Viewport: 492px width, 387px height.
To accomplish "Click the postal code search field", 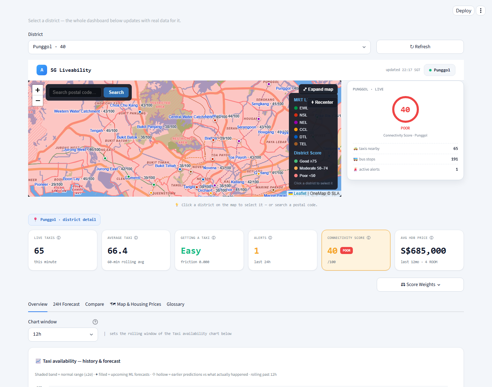I will [x=75, y=92].
